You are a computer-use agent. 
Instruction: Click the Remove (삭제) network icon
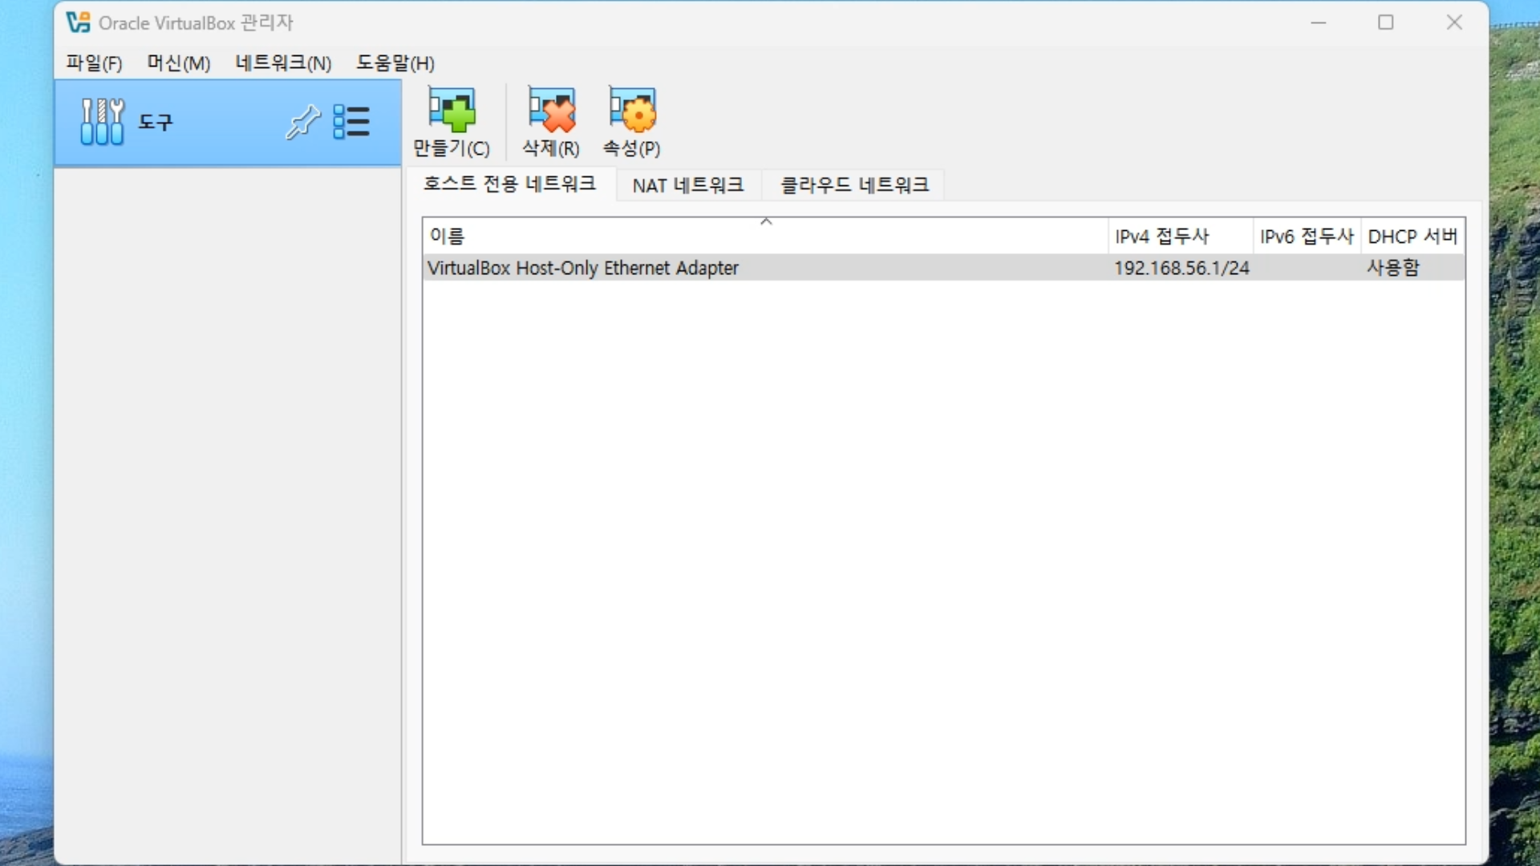click(551, 111)
